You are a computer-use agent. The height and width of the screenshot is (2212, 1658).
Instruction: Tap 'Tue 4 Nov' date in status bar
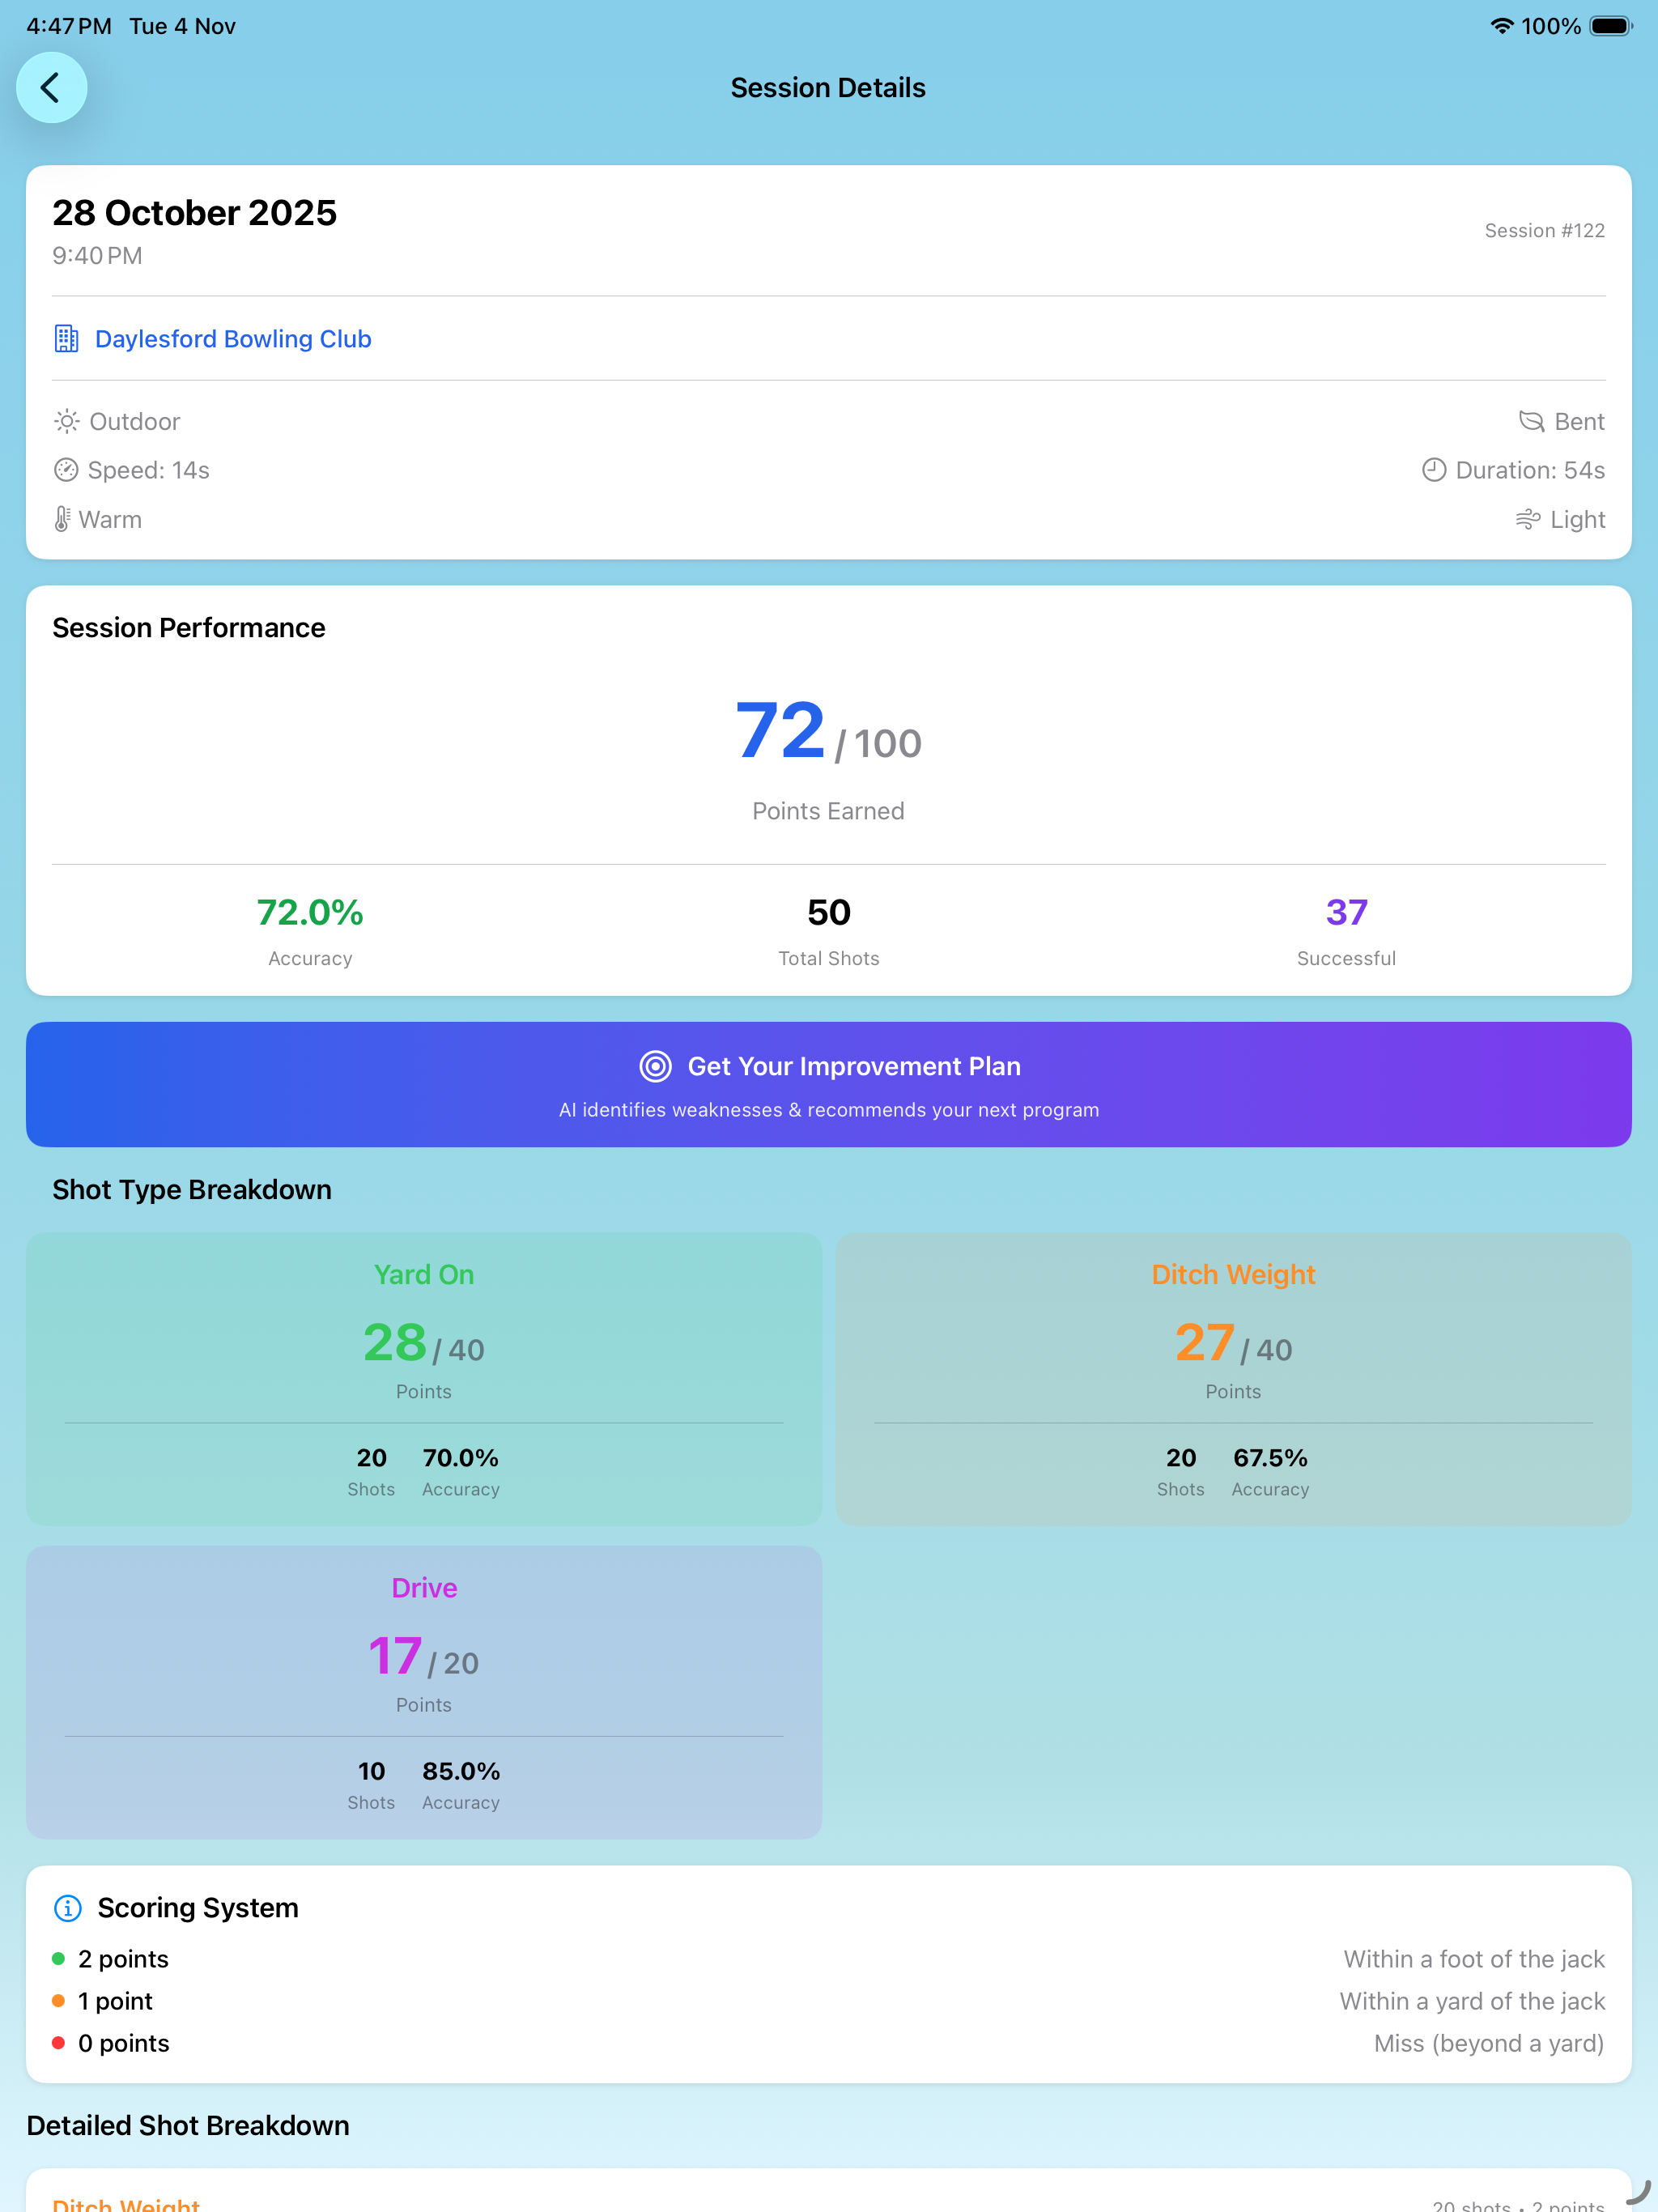pyautogui.click(x=182, y=26)
